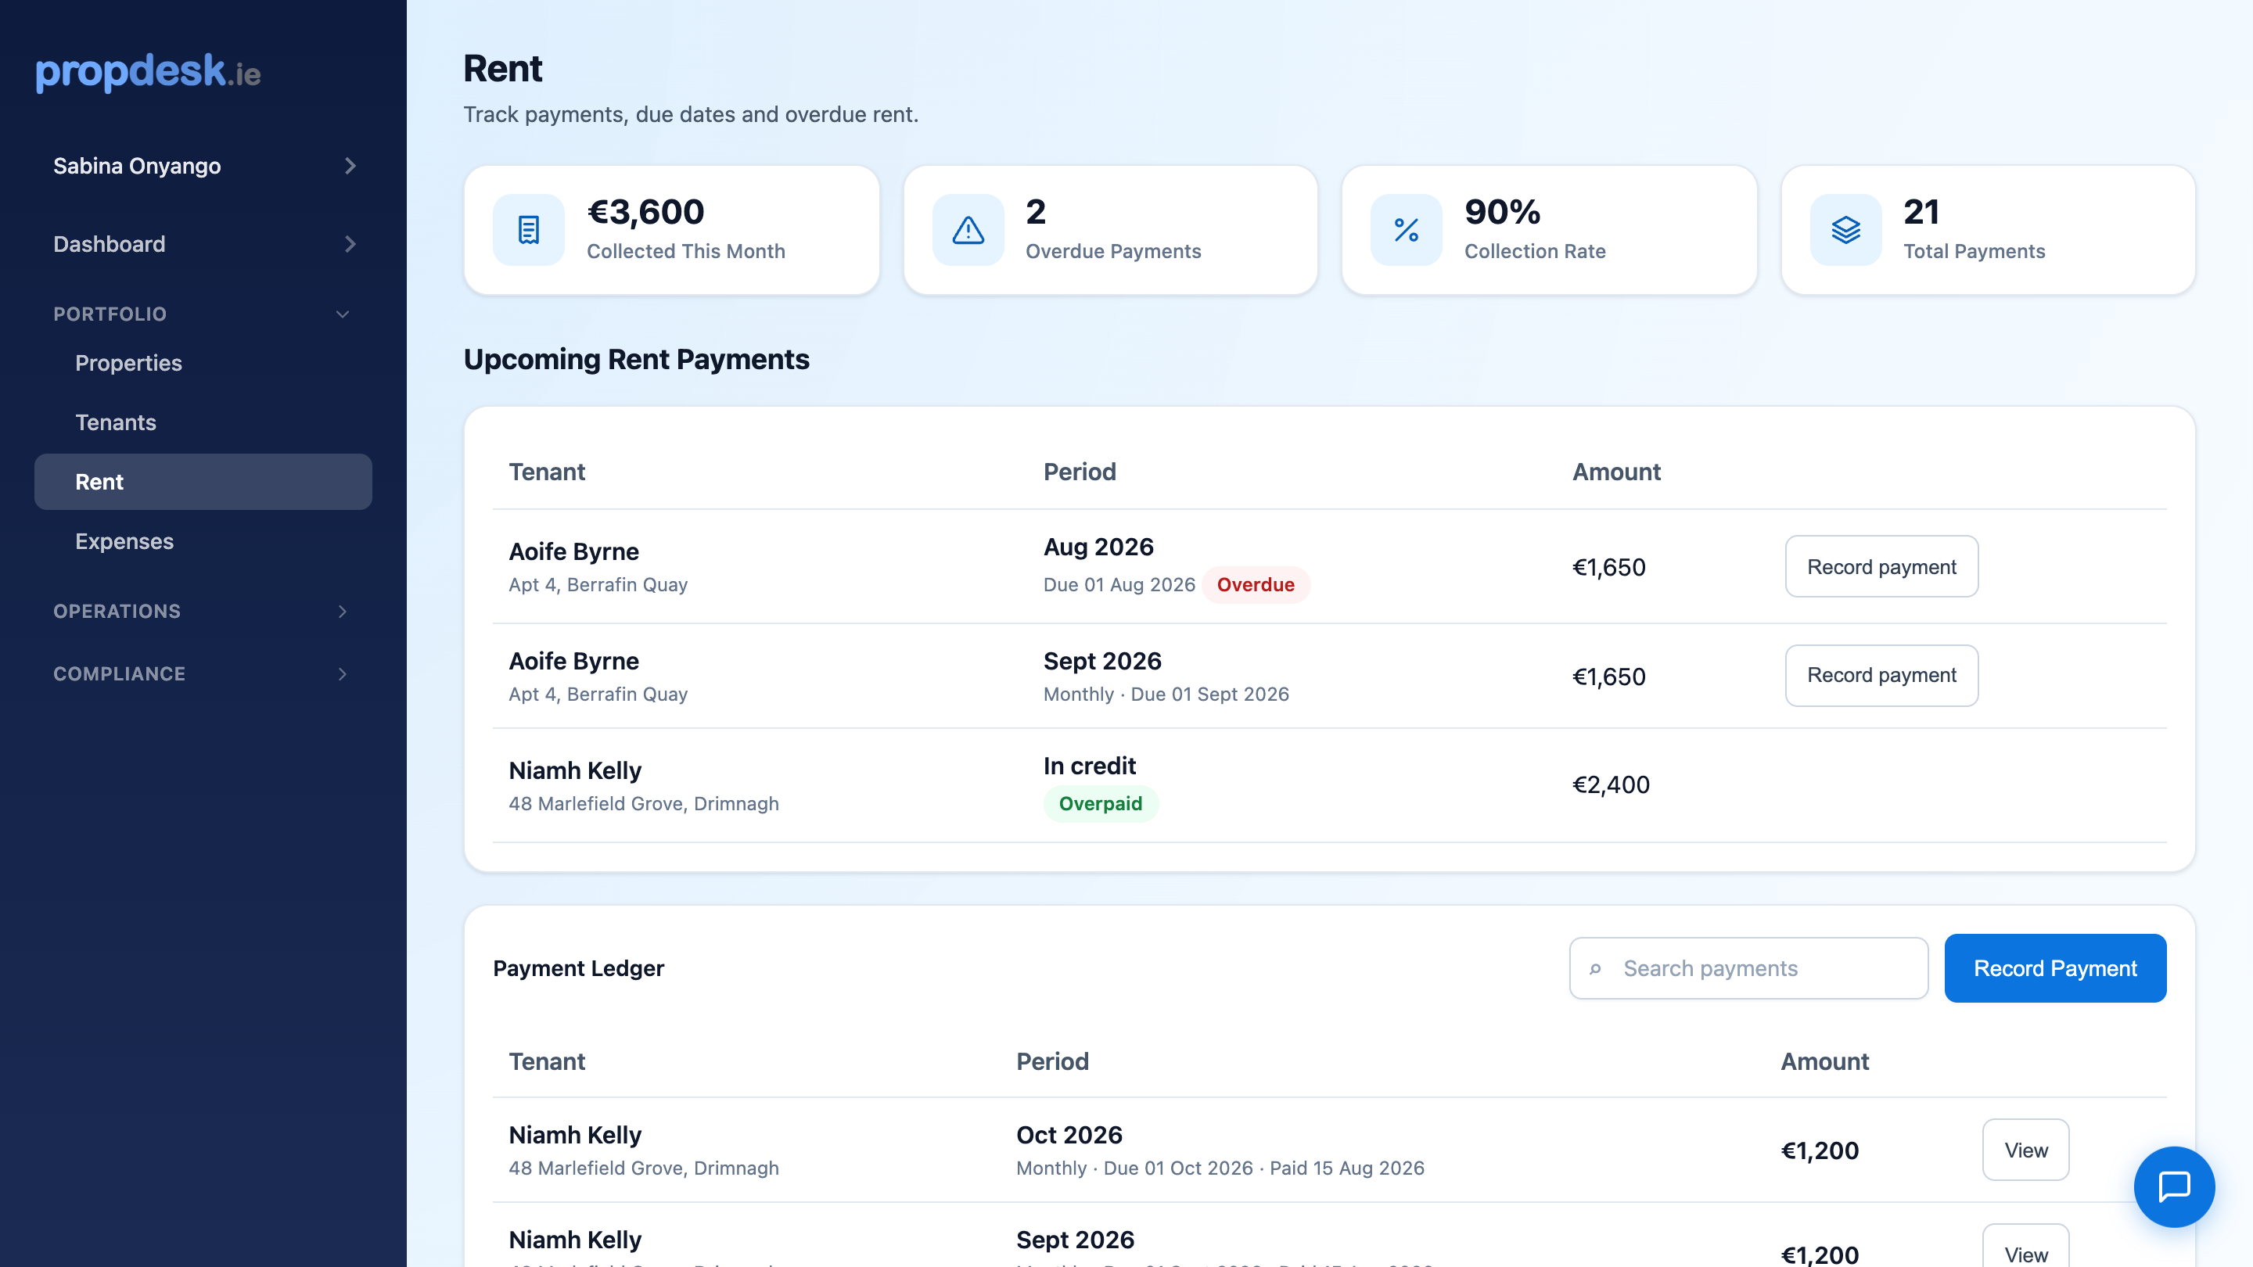This screenshot has width=2253, height=1267.
Task: Click the €1,650 amount for Sept 2026
Action: 1609,677
